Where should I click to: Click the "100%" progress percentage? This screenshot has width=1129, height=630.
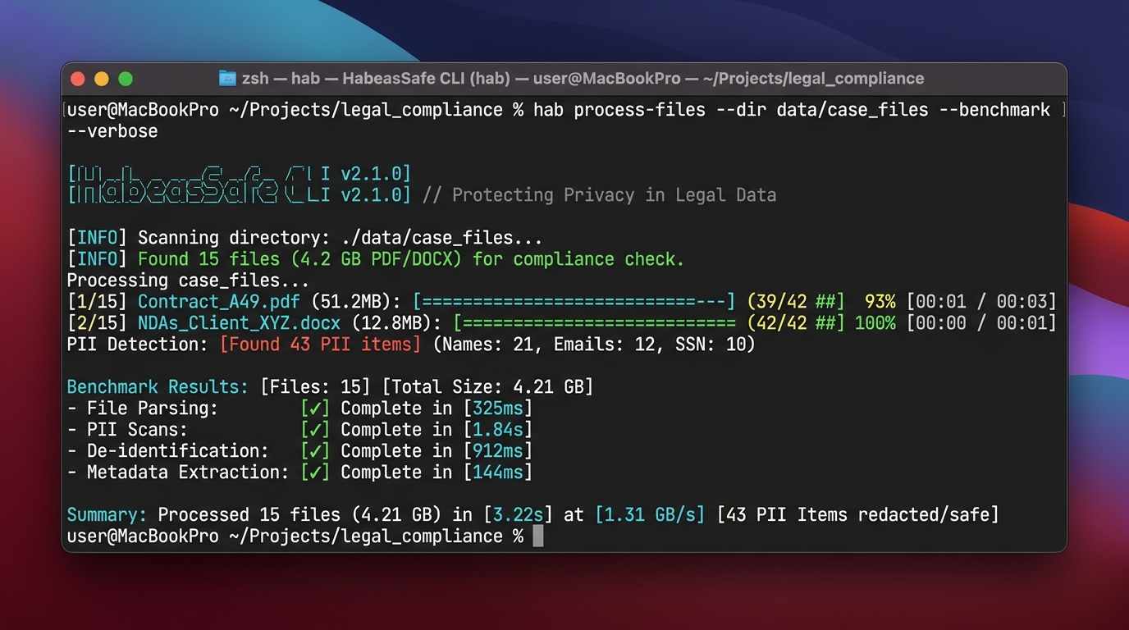[x=875, y=322]
